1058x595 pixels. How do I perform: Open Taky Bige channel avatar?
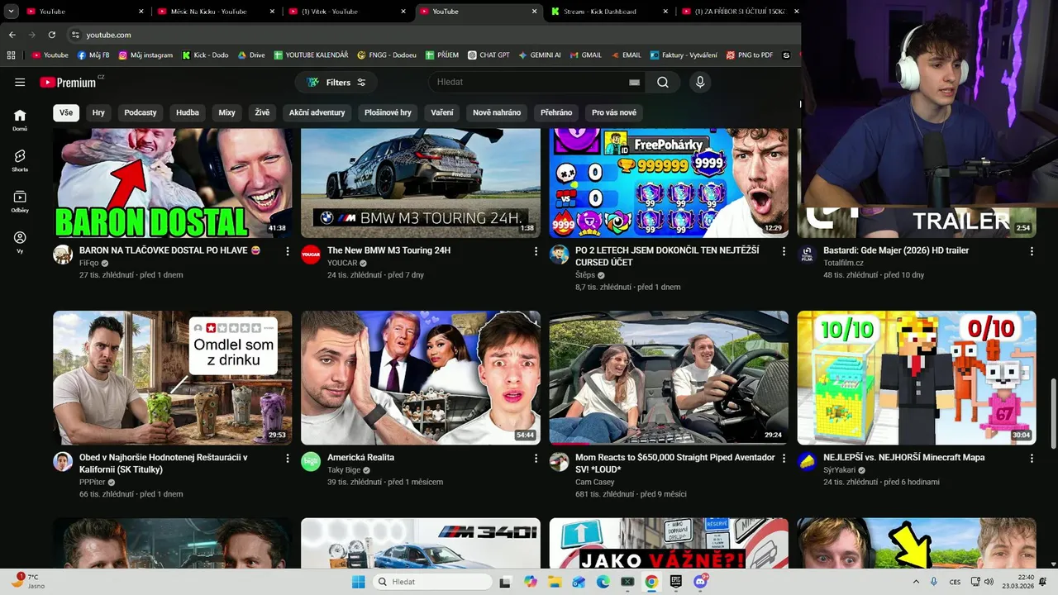point(311,461)
